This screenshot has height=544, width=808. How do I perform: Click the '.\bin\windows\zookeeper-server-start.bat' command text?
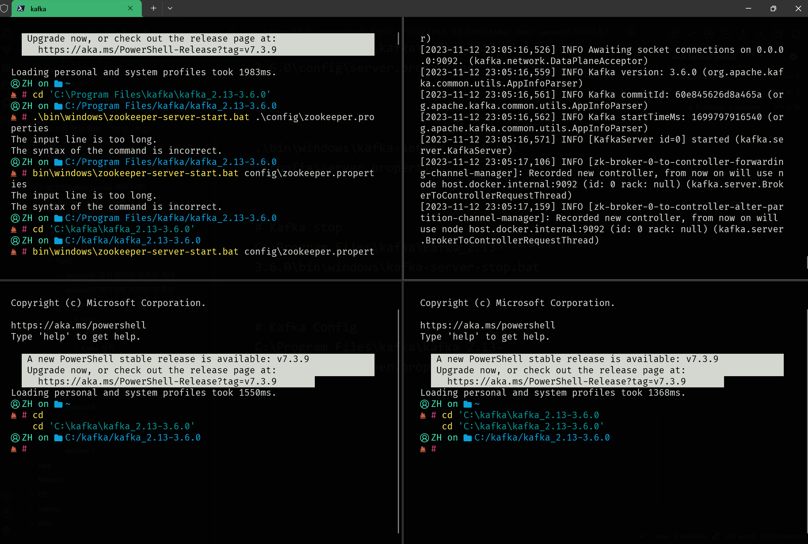[141, 117]
